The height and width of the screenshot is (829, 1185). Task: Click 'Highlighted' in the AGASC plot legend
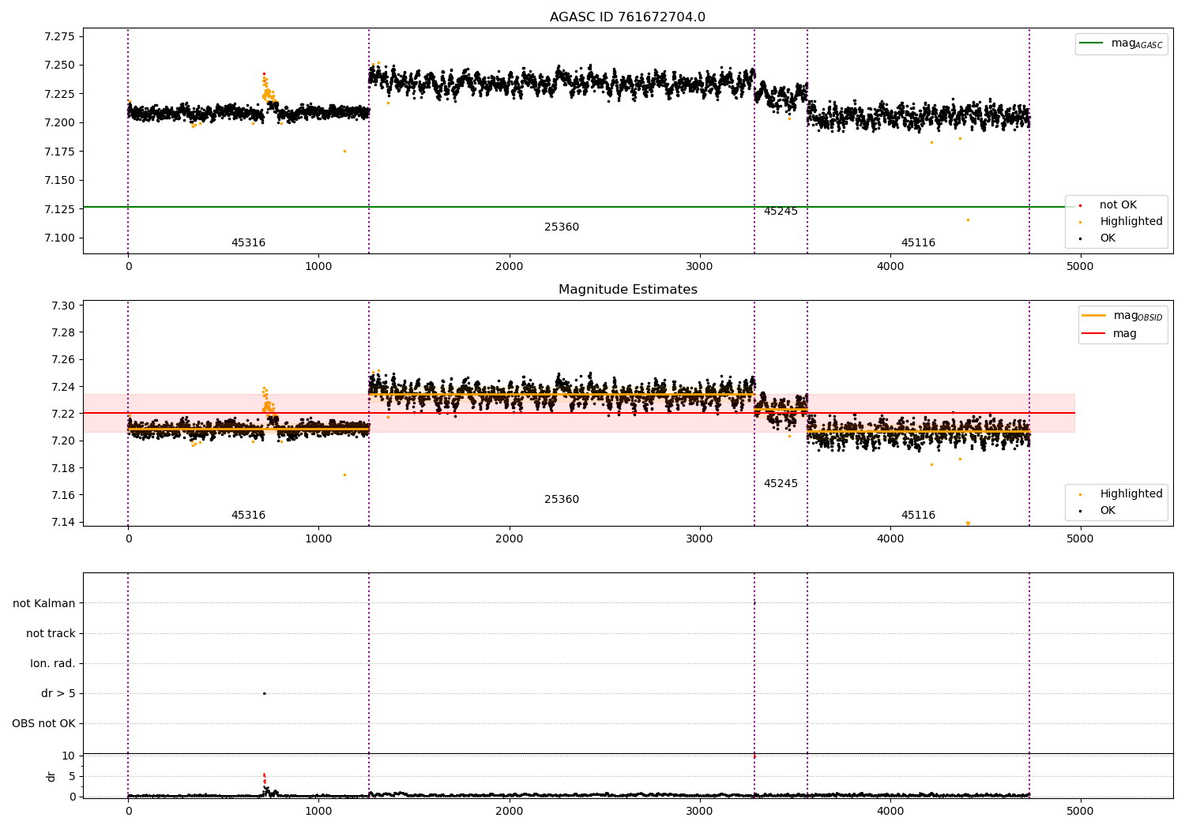(1120, 222)
